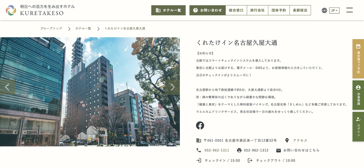This screenshot has width=364, height=168.
Task: Click the hotel building photo
Action: pyautogui.click(x=90, y=92)
